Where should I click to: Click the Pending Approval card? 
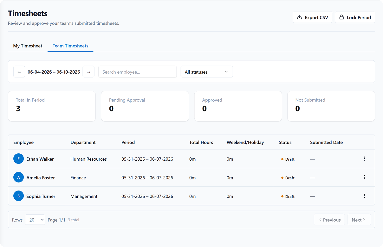[x=145, y=106]
